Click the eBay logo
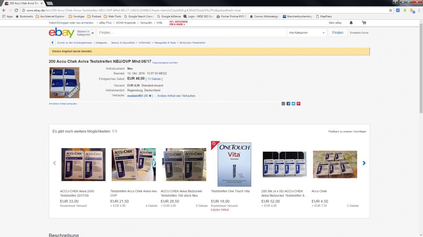 pos(62,32)
